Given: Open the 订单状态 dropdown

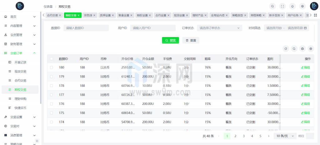Looking at the screenshot, I should pyautogui.click(x=219, y=28).
